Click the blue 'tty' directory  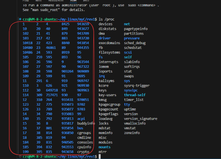click(127, 105)
